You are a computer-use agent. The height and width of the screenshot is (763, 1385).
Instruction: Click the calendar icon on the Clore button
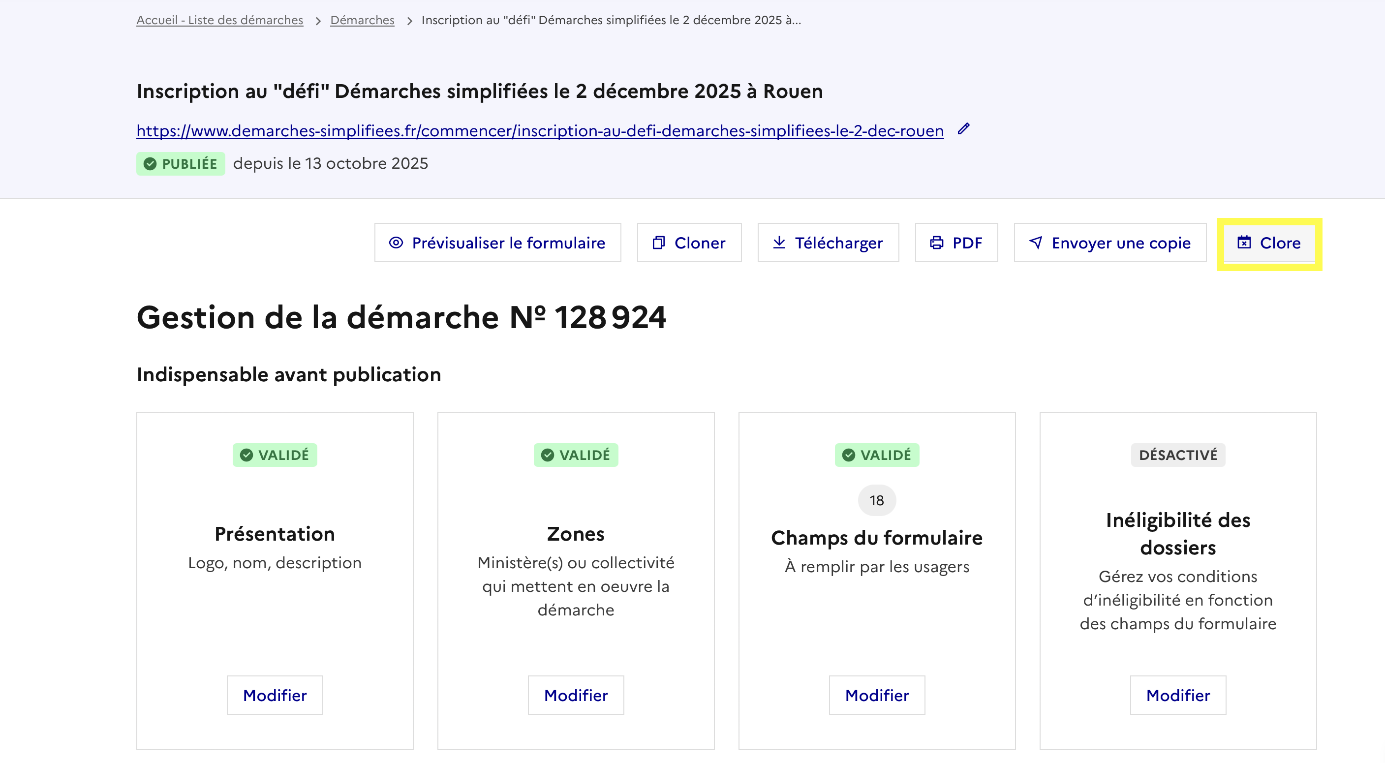click(x=1244, y=242)
